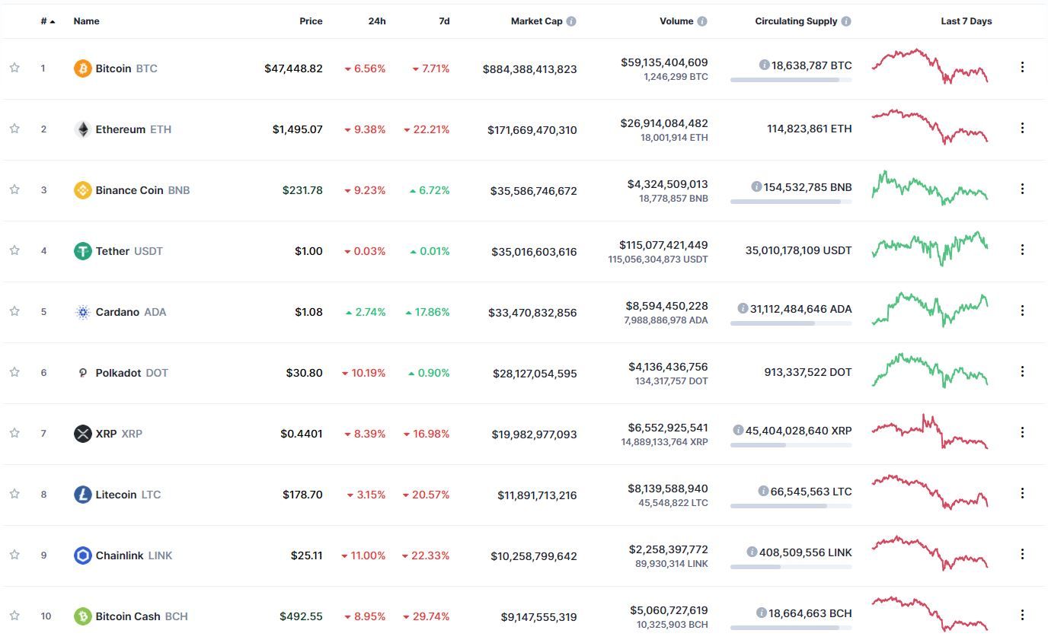Star Chainlink to add to watchlist
The image size is (1048, 643).
coord(14,555)
